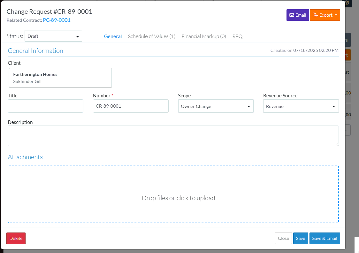Click the General Information heading
The height and width of the screenshot is (253, 359).
pyautogui.click(x=35, y=51)
